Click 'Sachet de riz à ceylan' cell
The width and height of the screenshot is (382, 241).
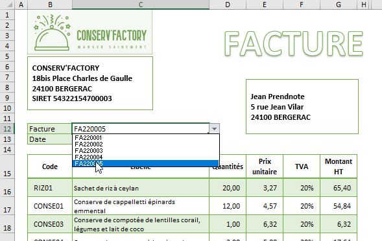[x=141, y=188]
